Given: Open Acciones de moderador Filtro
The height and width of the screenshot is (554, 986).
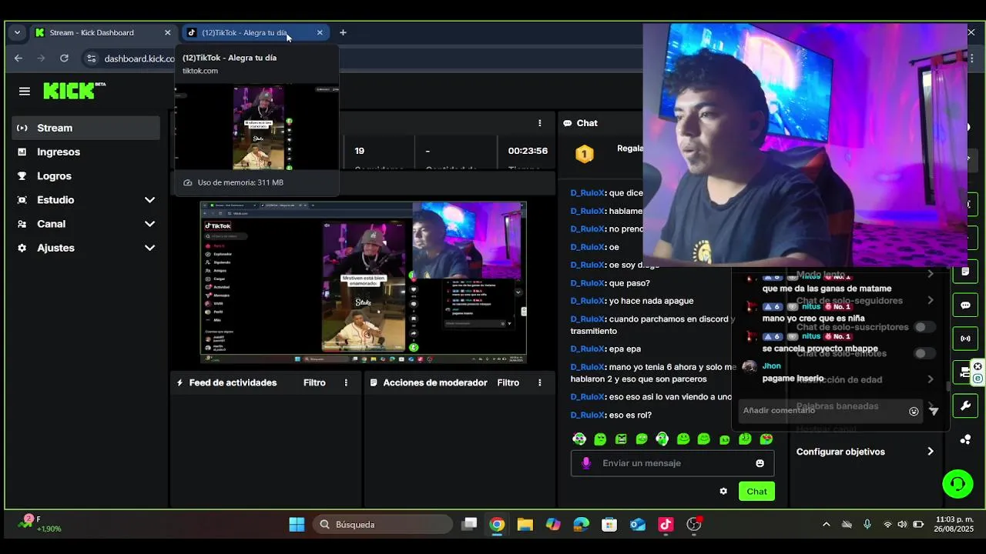Looking at the screenshot, I should (508, 382).
